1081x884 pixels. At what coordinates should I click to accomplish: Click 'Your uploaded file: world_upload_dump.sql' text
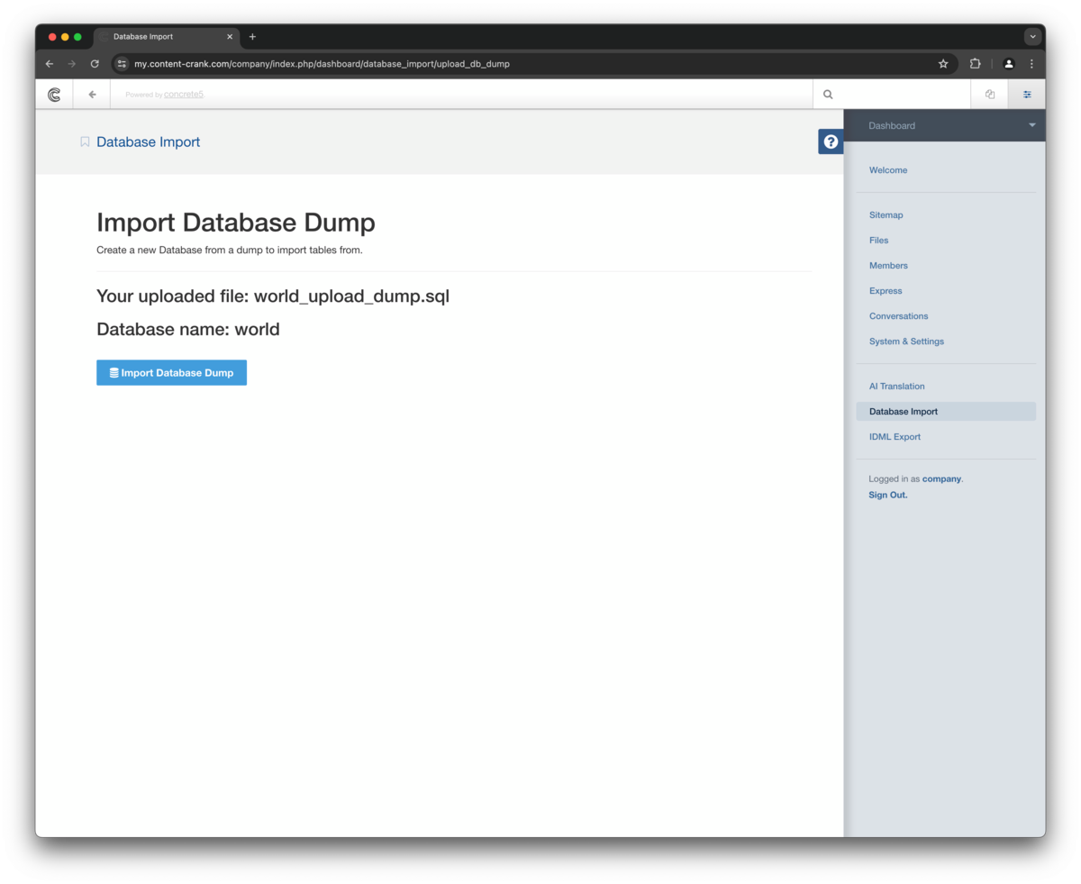point(273,296)
